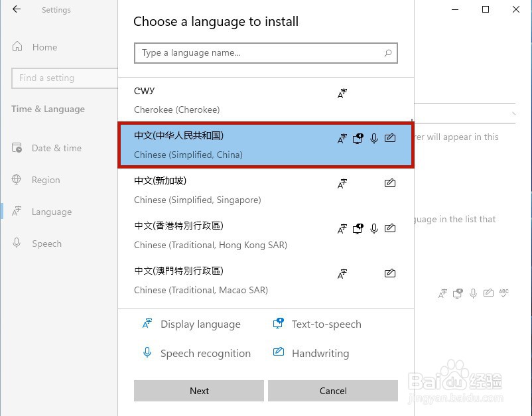
Task: Click the 中文(澳門特別行政區) native name
Action: coord(179,271)
